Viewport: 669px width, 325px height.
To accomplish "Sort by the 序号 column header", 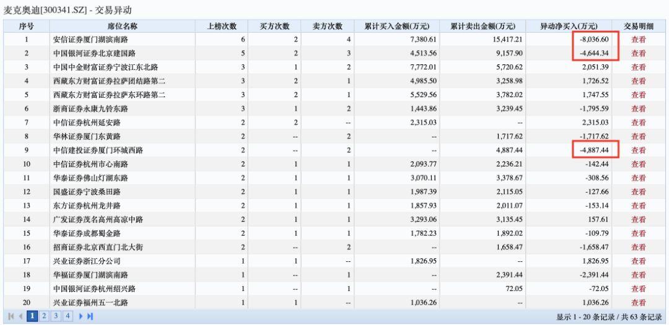I will [27, 26].
